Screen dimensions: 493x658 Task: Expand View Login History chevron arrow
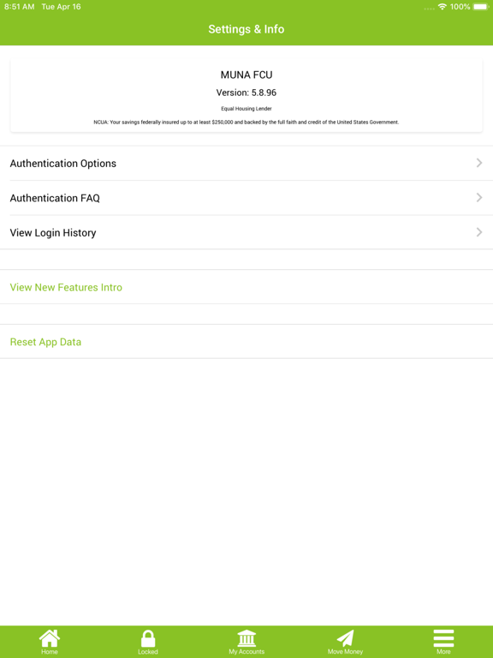click(479, 232)
